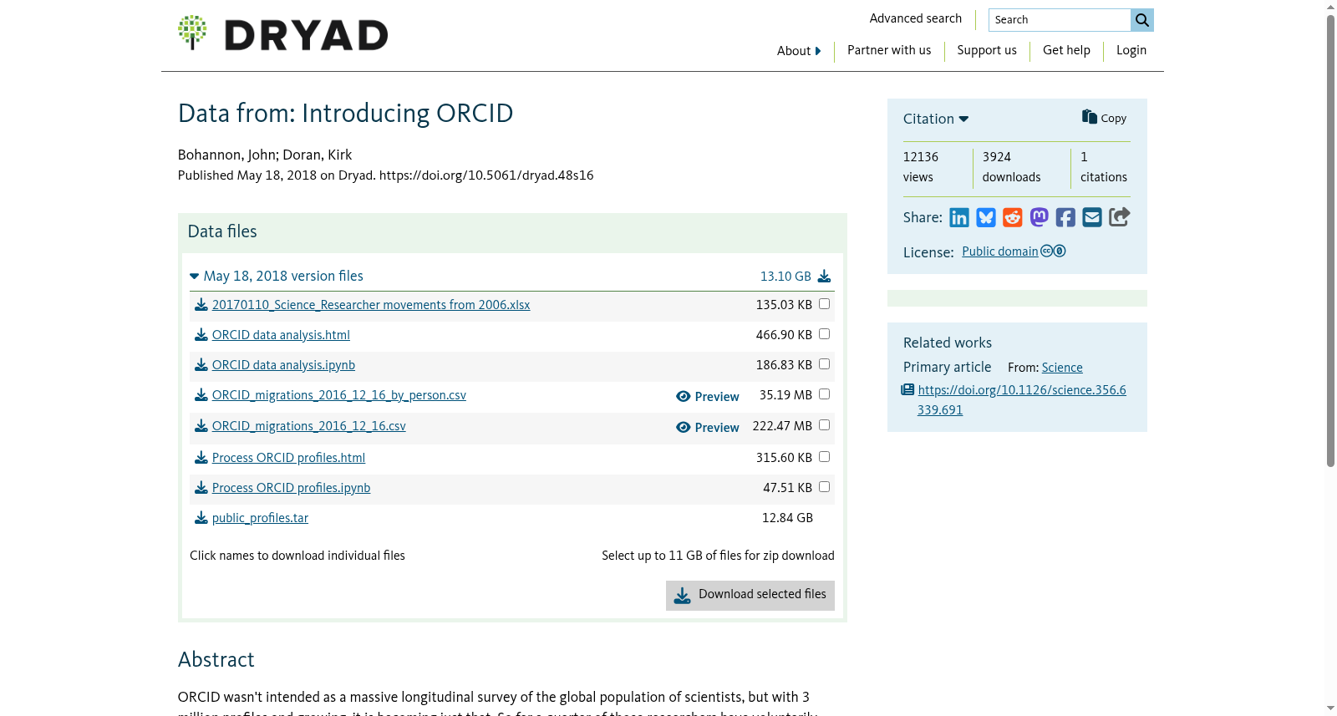Image resolution: width=1337 pixels, height=716 pixels.
Task: Click Download selected files button
Action: pyautogui.click(x=750, y=596)
